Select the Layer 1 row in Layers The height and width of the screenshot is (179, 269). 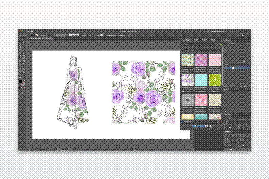(x=237, y=68)
